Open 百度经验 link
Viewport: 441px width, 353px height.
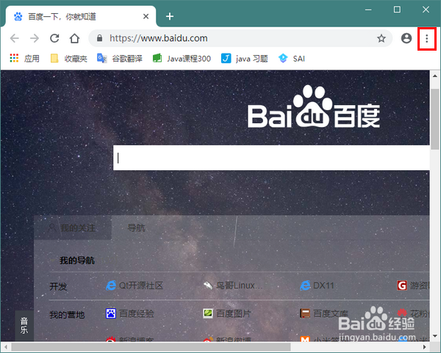(130, 313)
